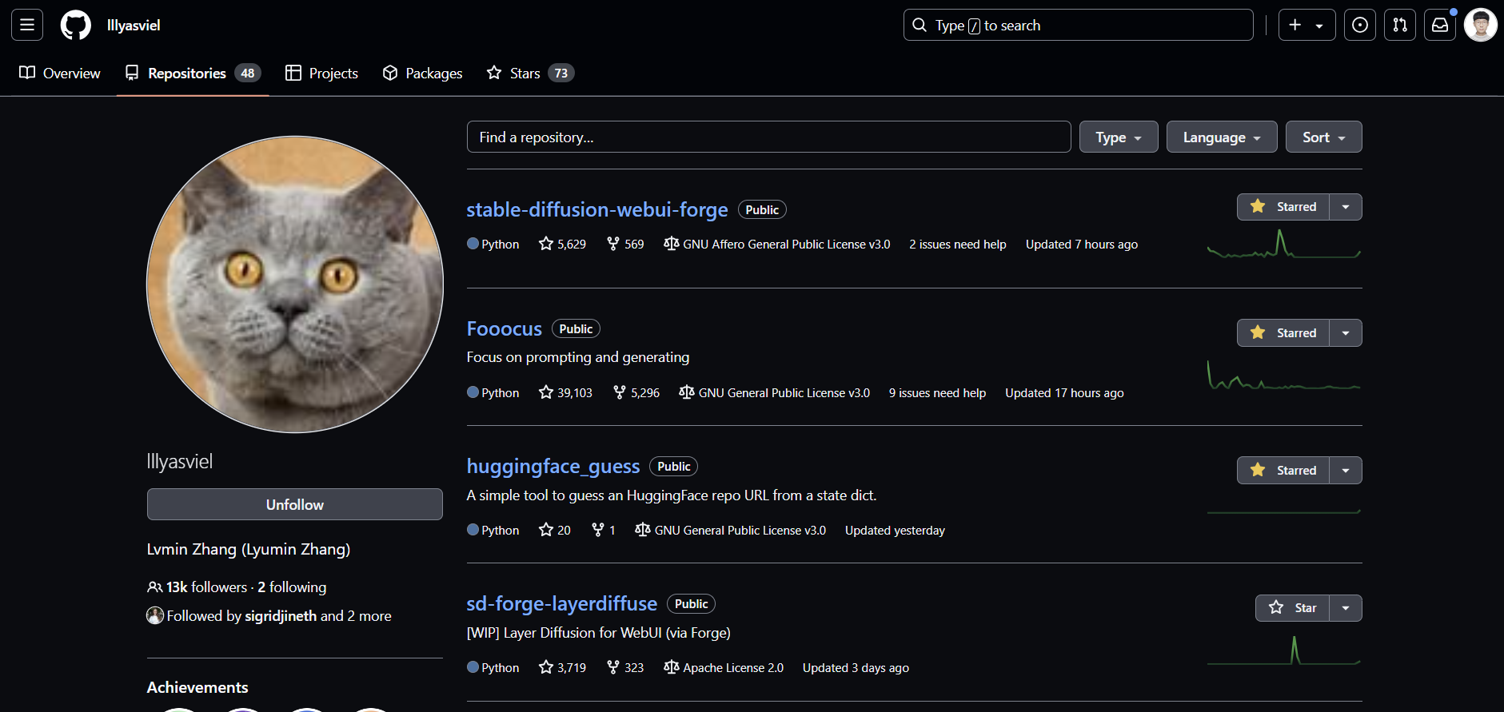The width and height of the screenshot is (1504, 712).
Task: Expand lists dropdown for huggingface_guess
Action: [1346, 470]
